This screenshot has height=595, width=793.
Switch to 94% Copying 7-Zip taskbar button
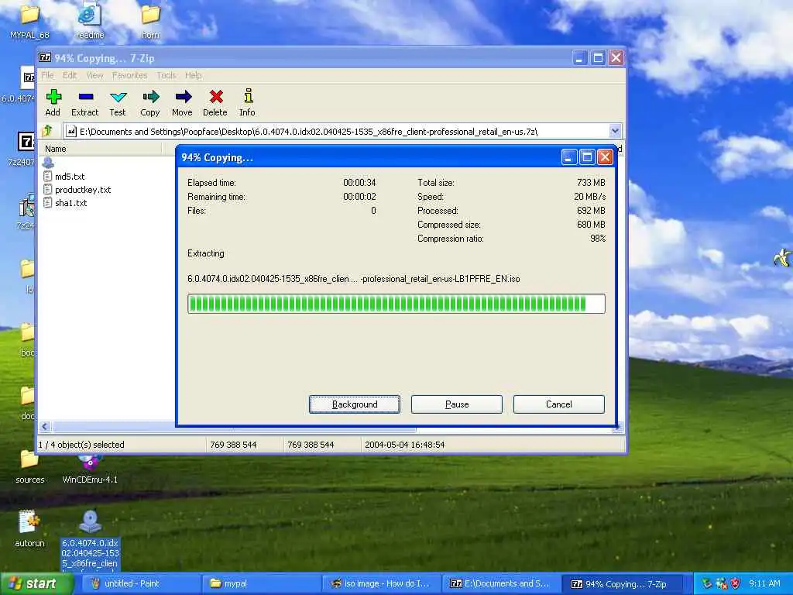(x=622, y=583)
